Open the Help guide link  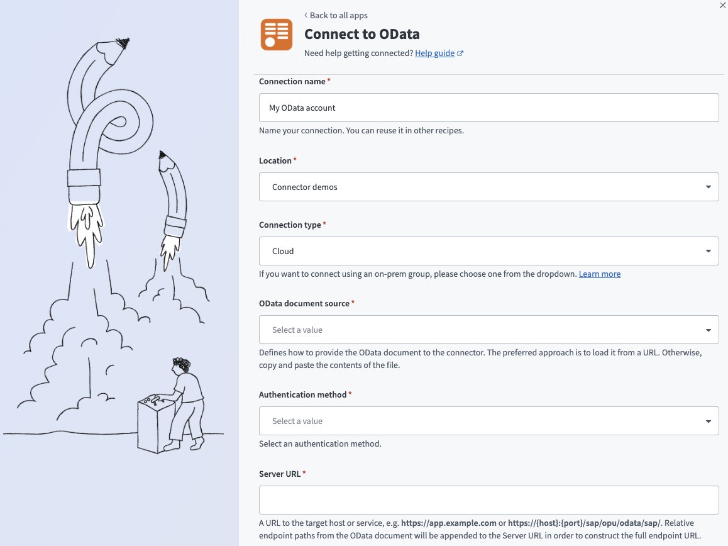(434, 53)
